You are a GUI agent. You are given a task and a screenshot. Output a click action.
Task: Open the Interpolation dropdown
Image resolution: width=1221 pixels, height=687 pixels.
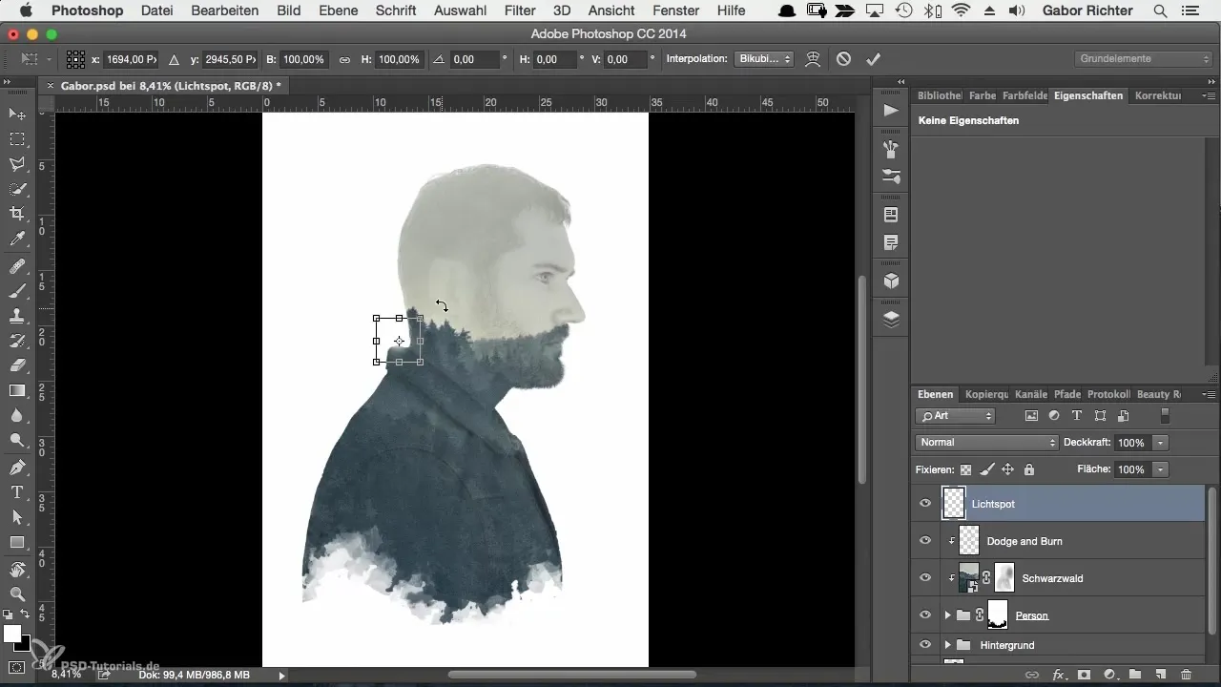(764, 59)
